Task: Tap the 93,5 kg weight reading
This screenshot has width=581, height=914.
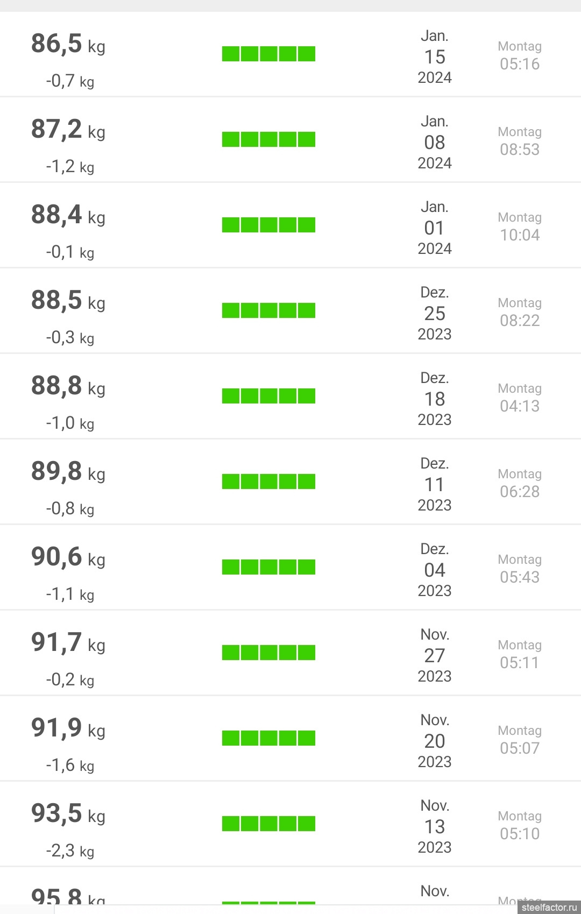Action: pos(68,814)
